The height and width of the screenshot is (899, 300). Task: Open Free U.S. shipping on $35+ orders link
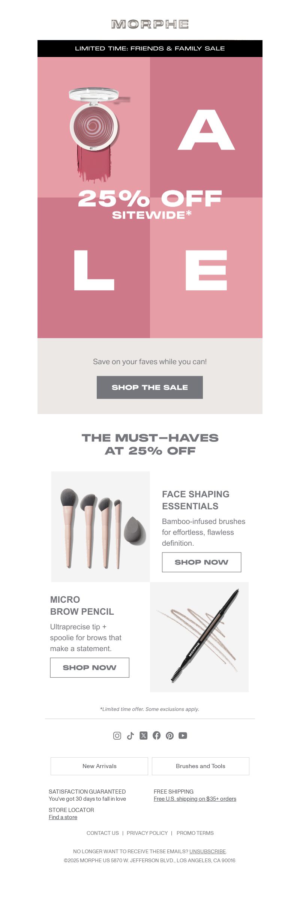point(195,799)
